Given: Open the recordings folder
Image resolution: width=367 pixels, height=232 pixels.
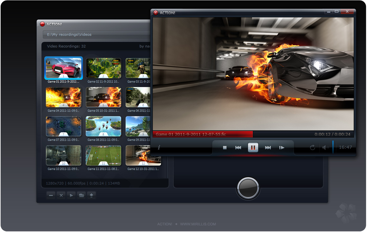Looking at the screenshot, I should point(81,195).
